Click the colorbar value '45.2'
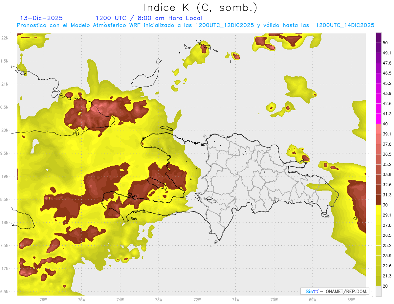The width and height of the screenshot is (394, 304). (x=387, y=84)
